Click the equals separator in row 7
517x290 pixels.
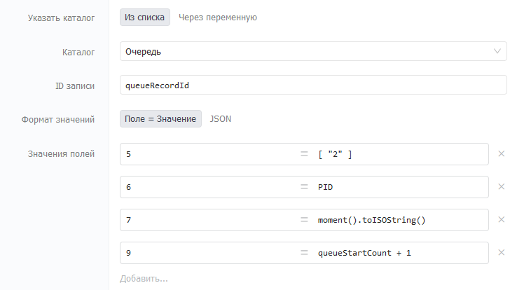(304, 220)
